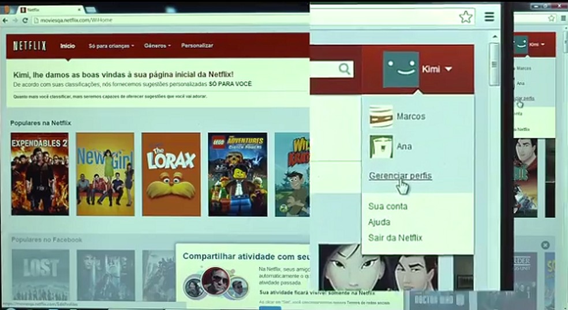
Task: Click the Kimi dropdown in the right window
Action: click(x=536, y=44)
